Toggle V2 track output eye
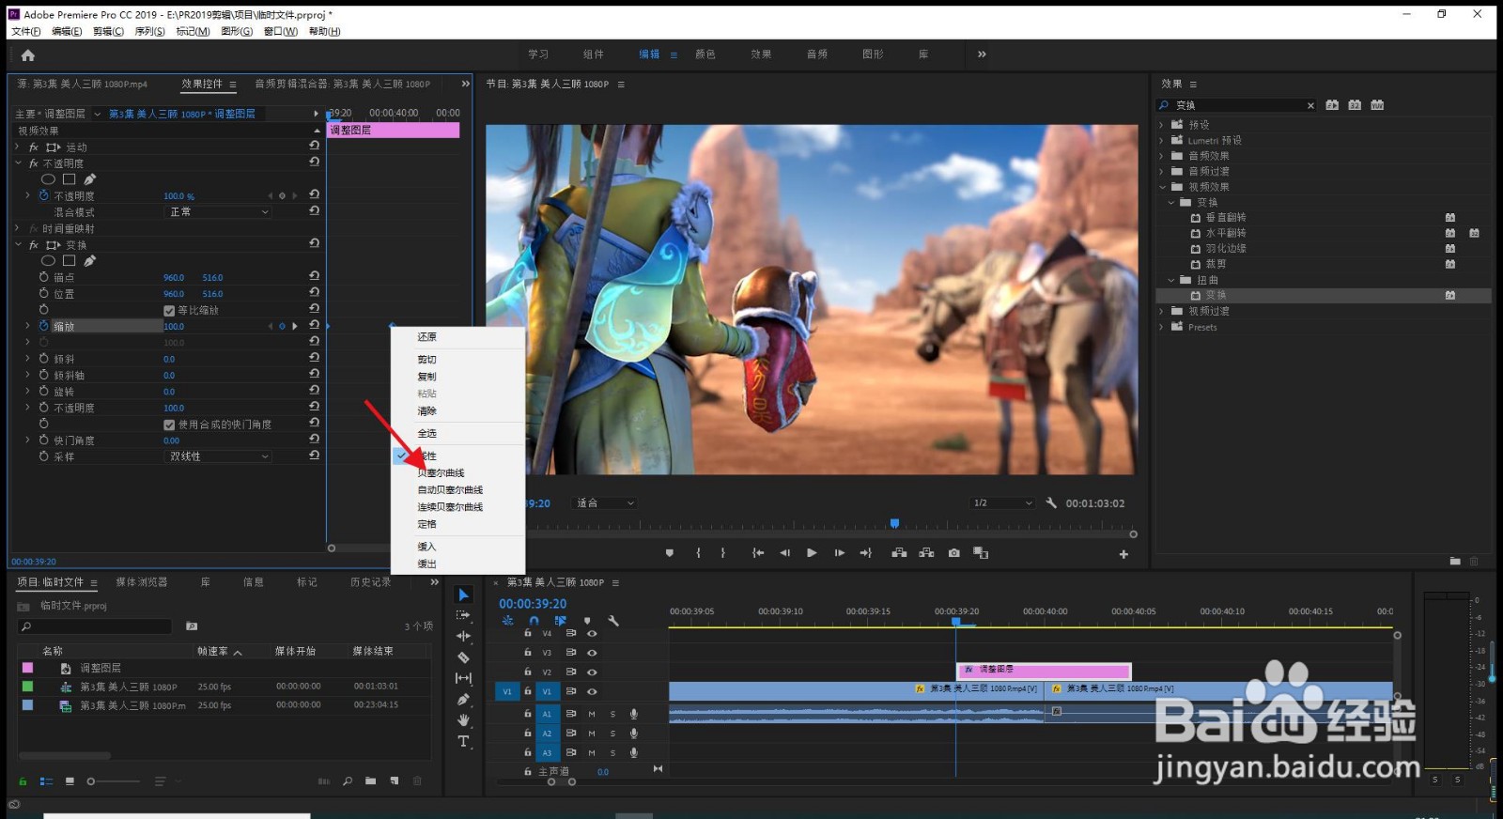Image resolution: width=1503 pixels, height=819 pixels. click(592, 672)
